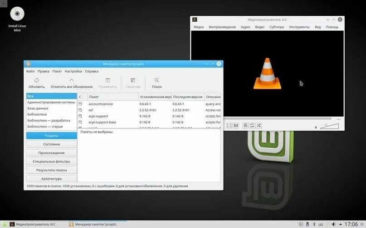Mute VLC via speaker icon
The height and width of the screenshot is (228, 366).
[316, 127]
